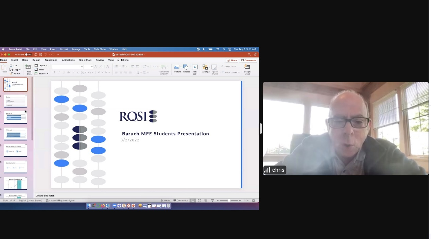Click the Redo icon in title bar
Screen dimensions: 431x239
53,54
